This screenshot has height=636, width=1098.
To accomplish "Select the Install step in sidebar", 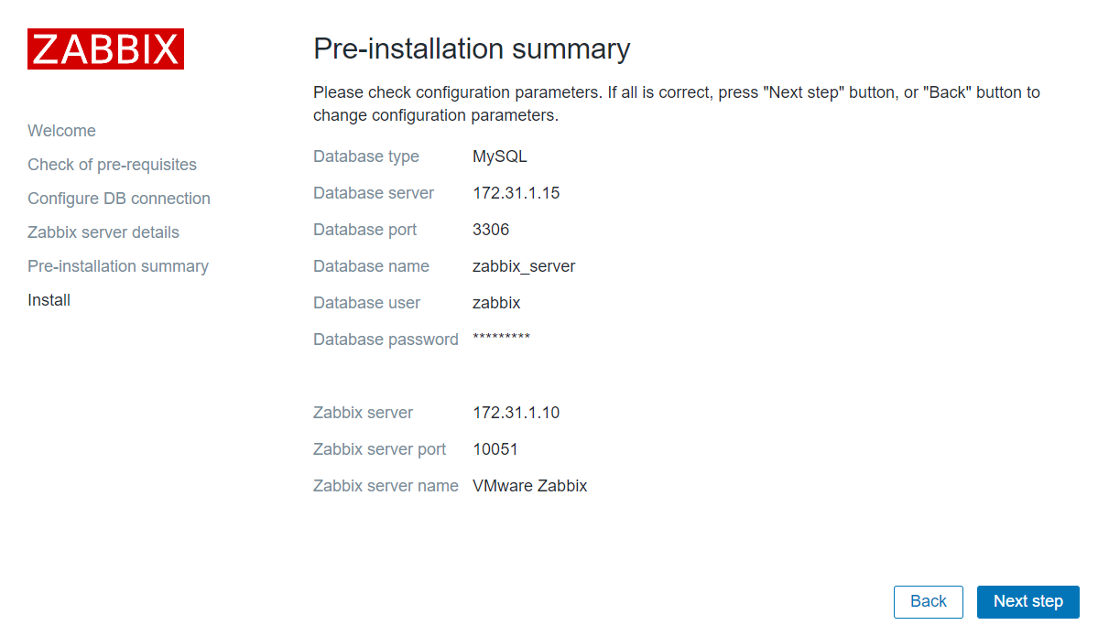I will [49, 300].
